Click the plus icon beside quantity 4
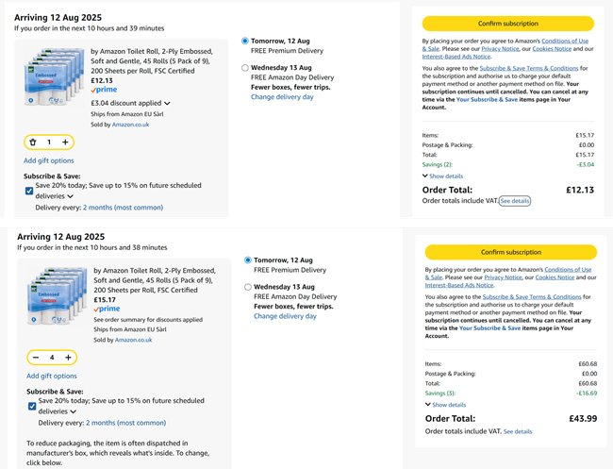The width and height of the screenshot is (613, 469). click(x=68, y=358)
